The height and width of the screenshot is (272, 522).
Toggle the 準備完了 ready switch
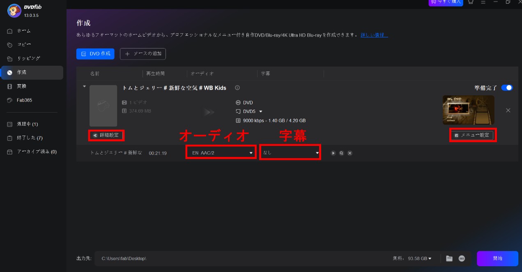(x=507, y=88)
